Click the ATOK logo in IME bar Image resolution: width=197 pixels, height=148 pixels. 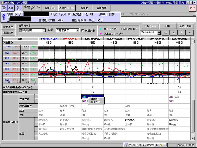click(151, 145)
